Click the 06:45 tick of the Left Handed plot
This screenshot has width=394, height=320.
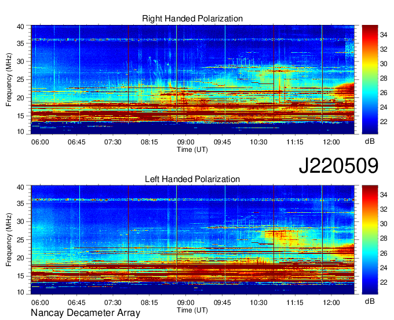point(76,303)
